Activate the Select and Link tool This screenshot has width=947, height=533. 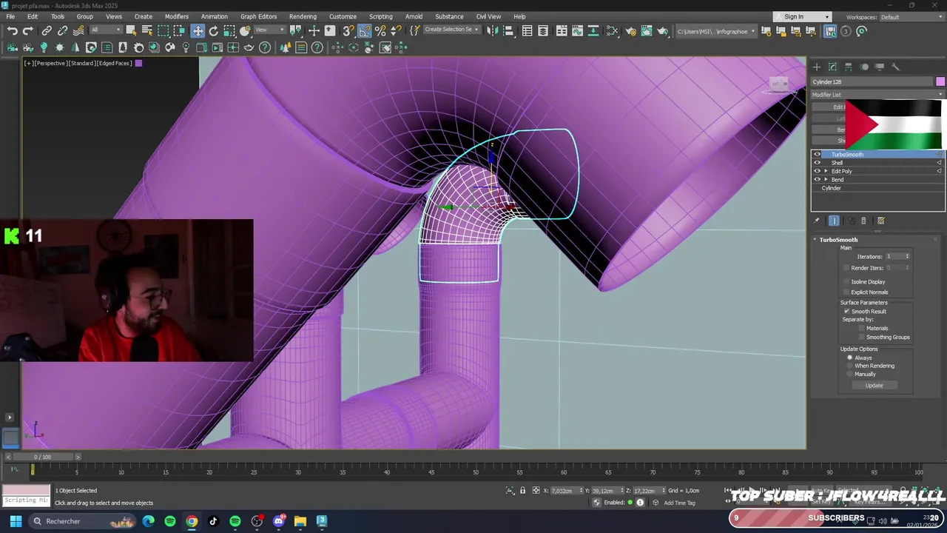[x=47, y=31]
